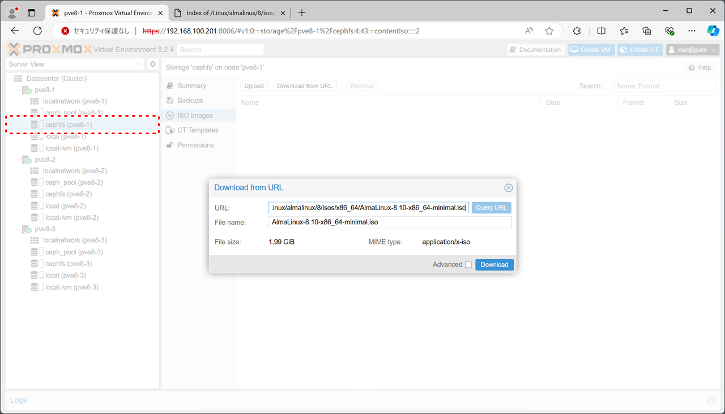Viewport: 725px width, 414px height.
Task: Close the Download from URL dialog
Action: coord(508,188)
